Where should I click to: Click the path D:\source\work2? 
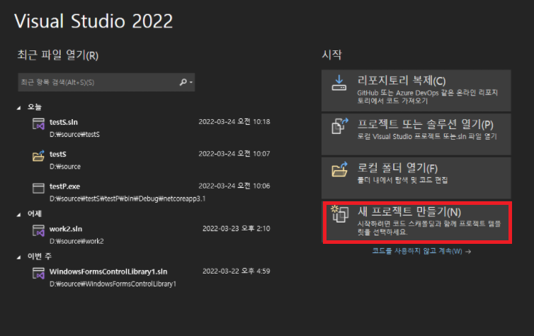76,241
